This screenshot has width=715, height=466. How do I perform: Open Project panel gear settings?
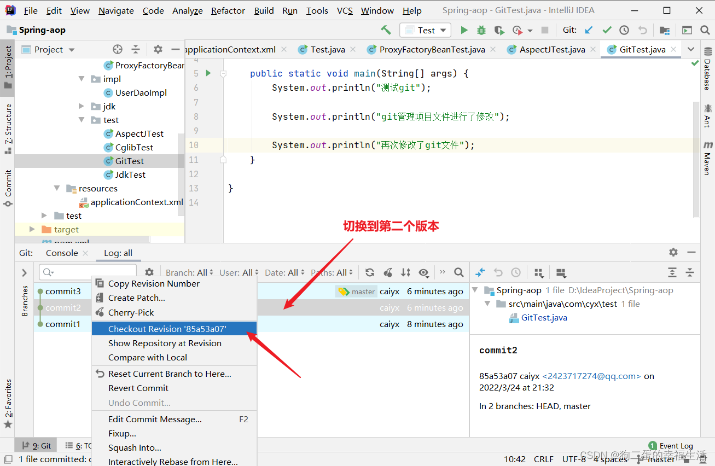tap(158, 49)
